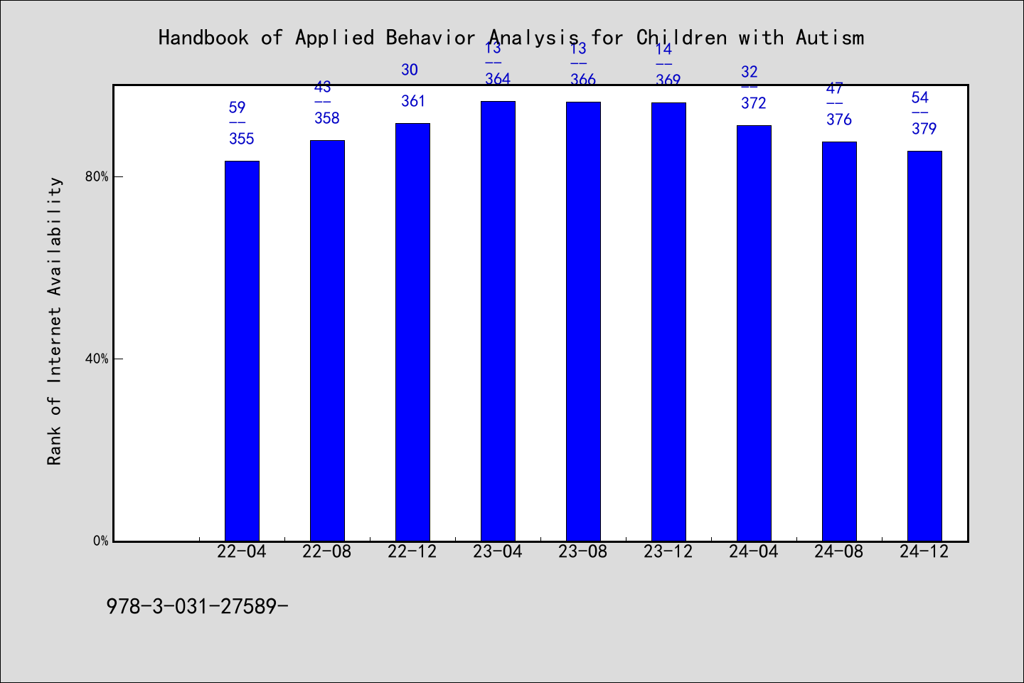Click the x-axis label 23-08
The width and height of the screenshot is (1024, 683).
[583, 552]
